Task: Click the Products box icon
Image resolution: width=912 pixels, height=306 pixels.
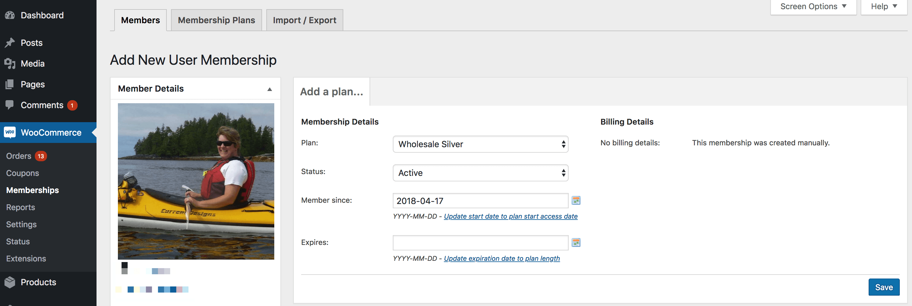Action: [10, 282]
